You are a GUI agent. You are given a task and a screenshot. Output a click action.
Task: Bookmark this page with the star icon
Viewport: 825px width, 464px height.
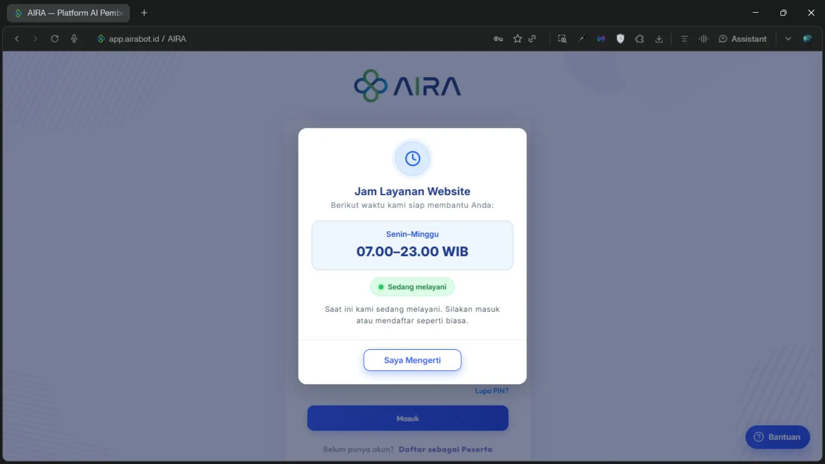(x=517, y=39)
